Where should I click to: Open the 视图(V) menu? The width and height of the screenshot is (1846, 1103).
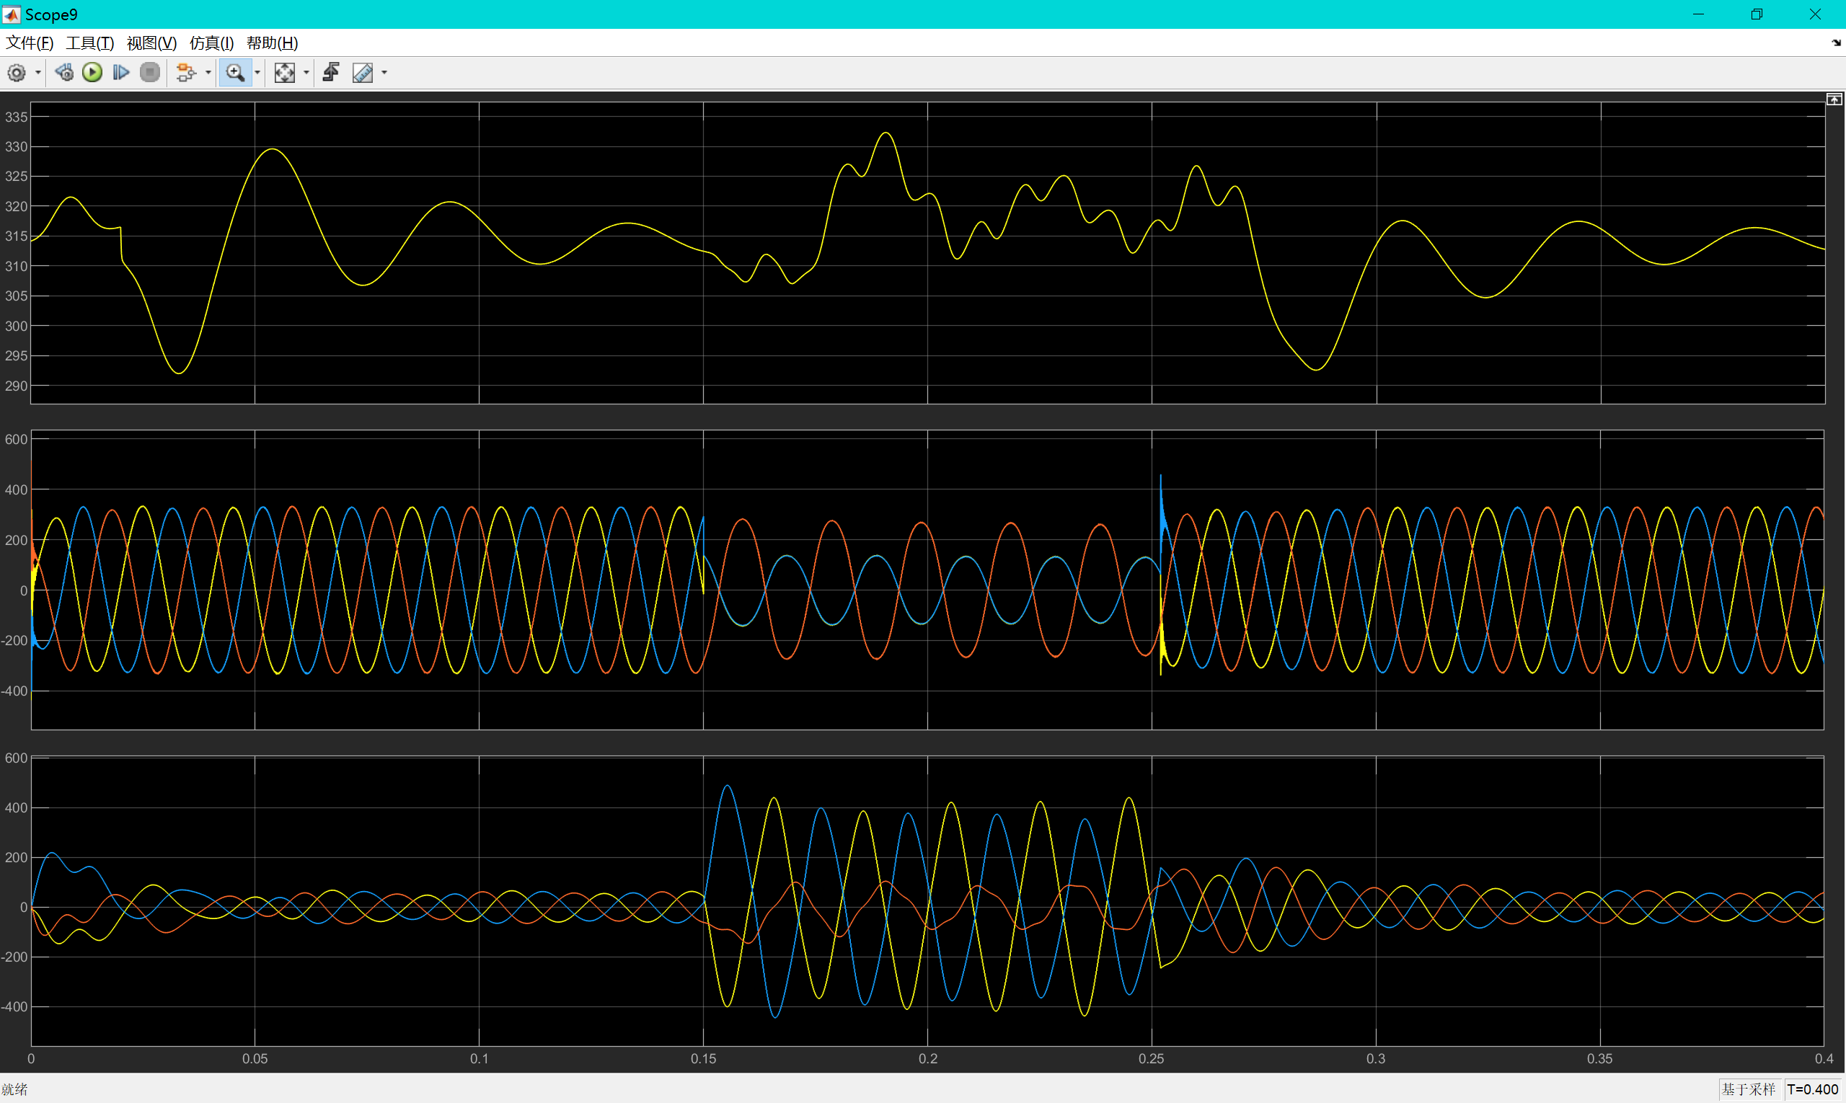point(151,43)
